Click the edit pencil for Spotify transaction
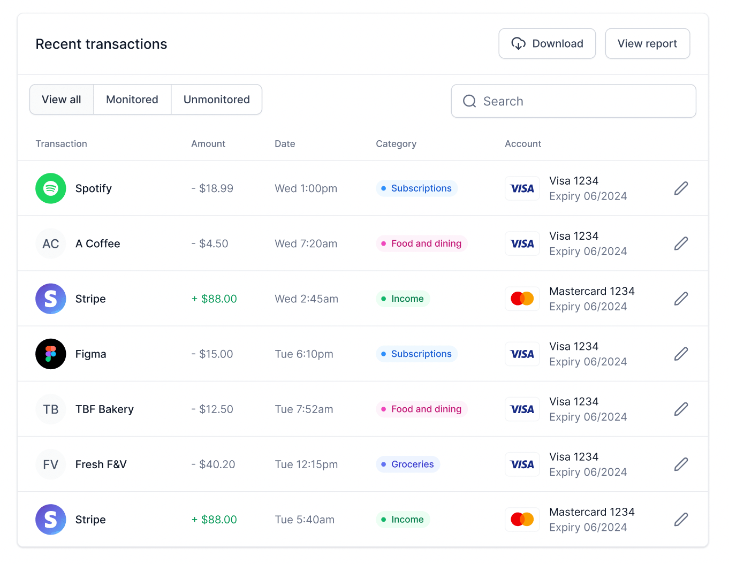This screenshot has width=729, height=564. click(681, 188)
